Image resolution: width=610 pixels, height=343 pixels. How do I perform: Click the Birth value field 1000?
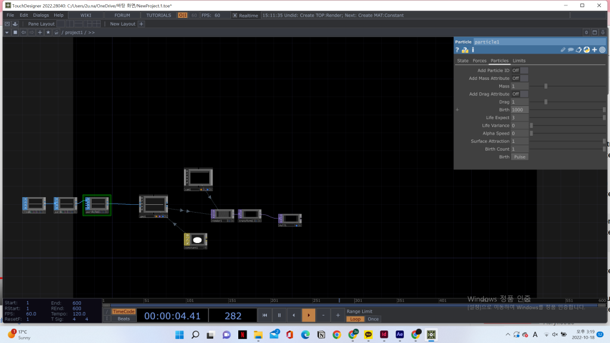click(519, 110)
